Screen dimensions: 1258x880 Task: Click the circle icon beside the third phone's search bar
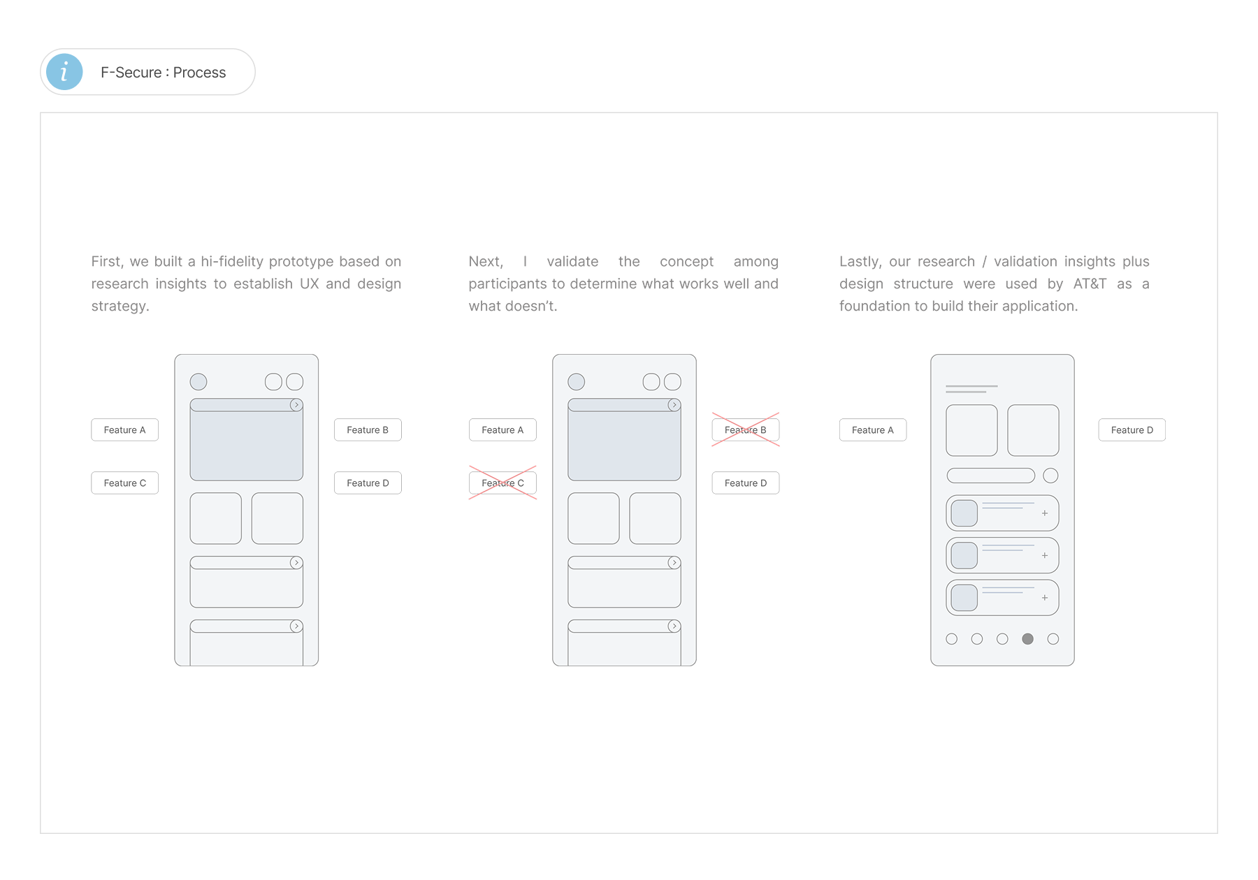tap(1050, 476)
